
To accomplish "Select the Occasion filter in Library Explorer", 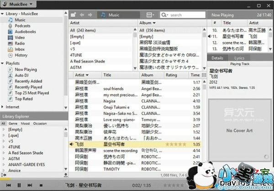I will coord(40,124).
